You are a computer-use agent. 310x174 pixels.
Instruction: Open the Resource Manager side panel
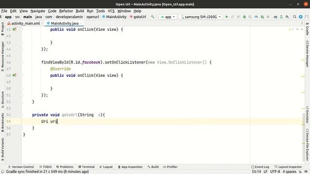tap(2, 57)
